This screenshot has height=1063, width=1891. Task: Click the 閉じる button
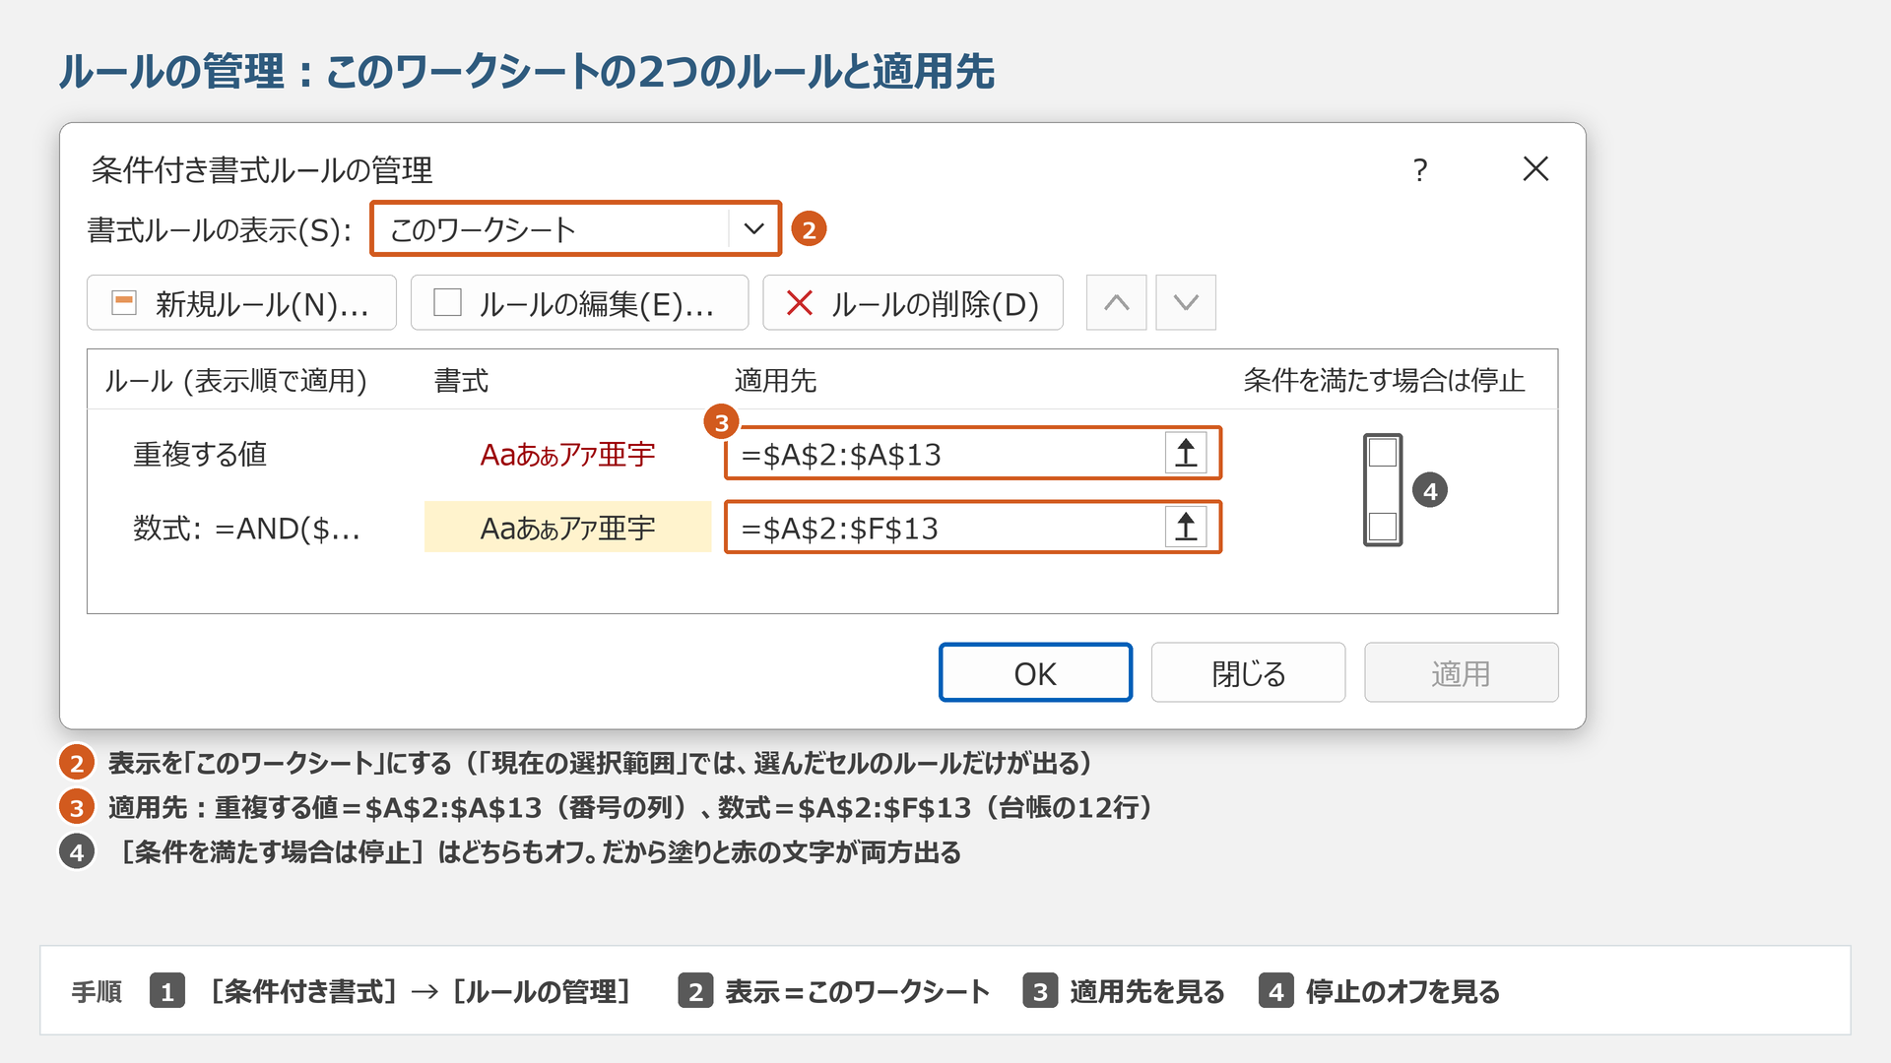coord(1248,673)
